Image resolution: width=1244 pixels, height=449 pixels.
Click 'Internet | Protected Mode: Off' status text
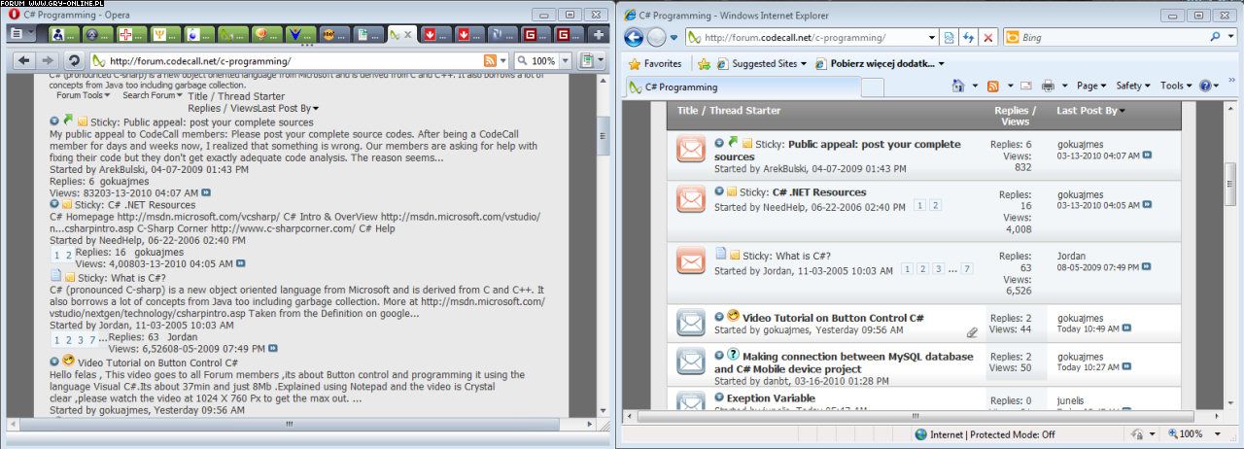point(993,434)
